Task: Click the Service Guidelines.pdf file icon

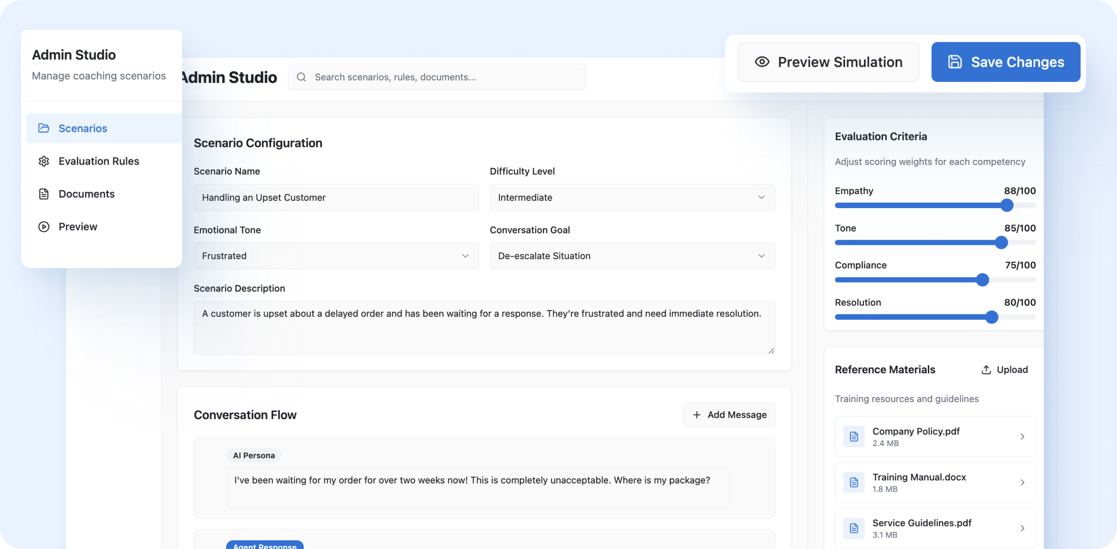Action: (x=854, y=528)
